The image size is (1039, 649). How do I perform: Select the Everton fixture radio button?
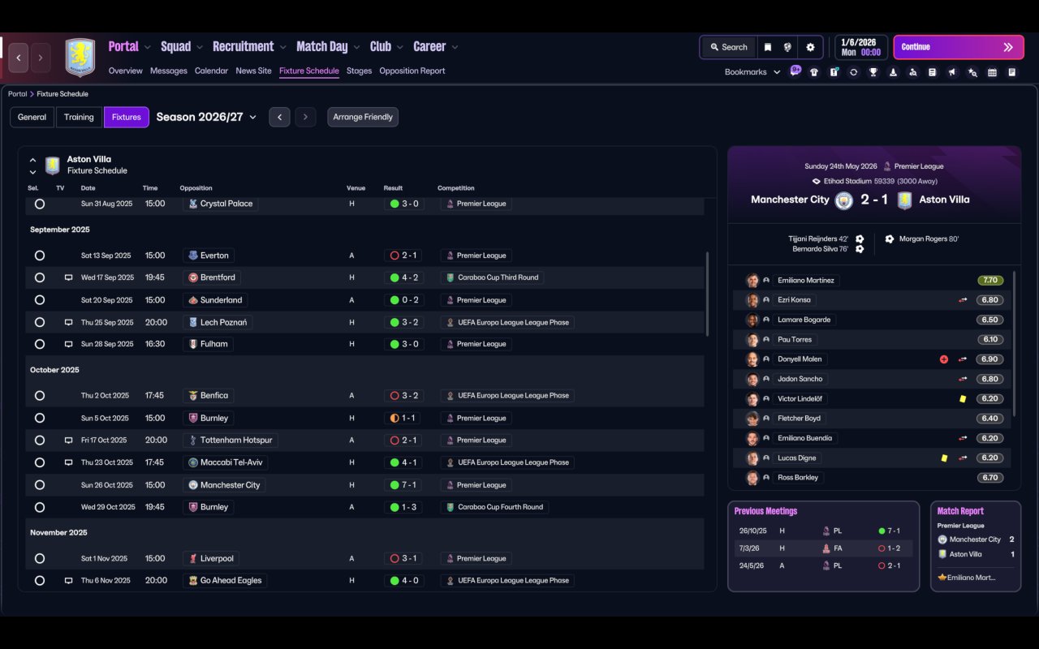click(40, 256)
